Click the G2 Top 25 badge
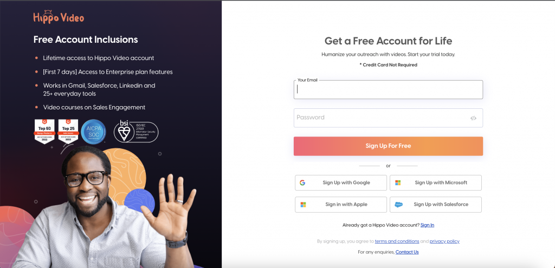This screenshot has height=268, width=555. point(68,132)
